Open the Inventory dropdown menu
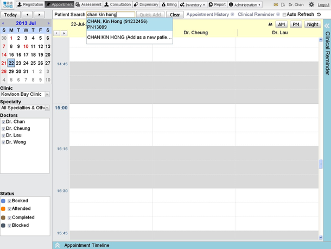The image size is (331, 249). pyautogui.click(x=193, y=4)
